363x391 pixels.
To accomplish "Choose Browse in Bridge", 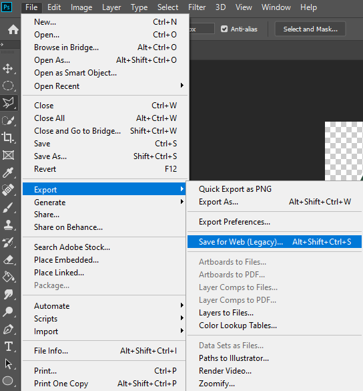I will tap(105, 47).
